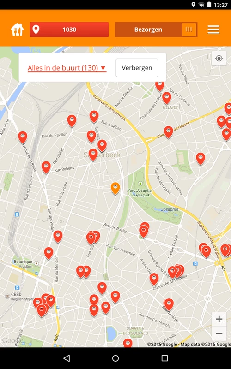Tap the Takeaway house logo icon
231x369 pixels.
17,30
